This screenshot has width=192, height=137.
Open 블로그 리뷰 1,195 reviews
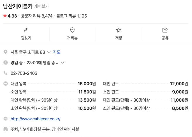point(71,16)
